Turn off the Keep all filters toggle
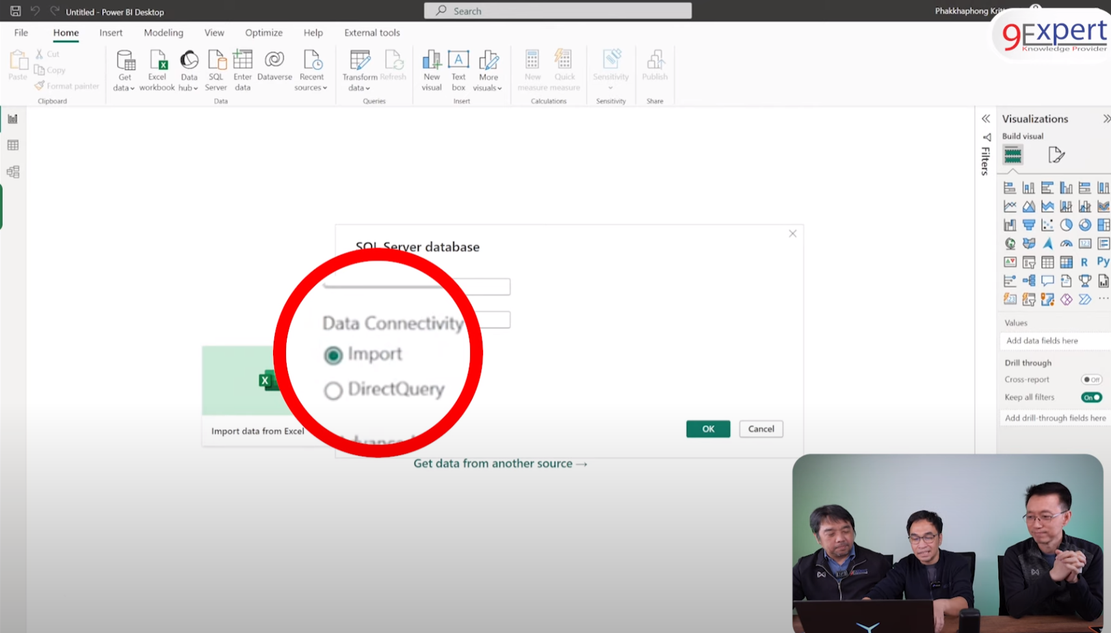 click(1091, 397)
